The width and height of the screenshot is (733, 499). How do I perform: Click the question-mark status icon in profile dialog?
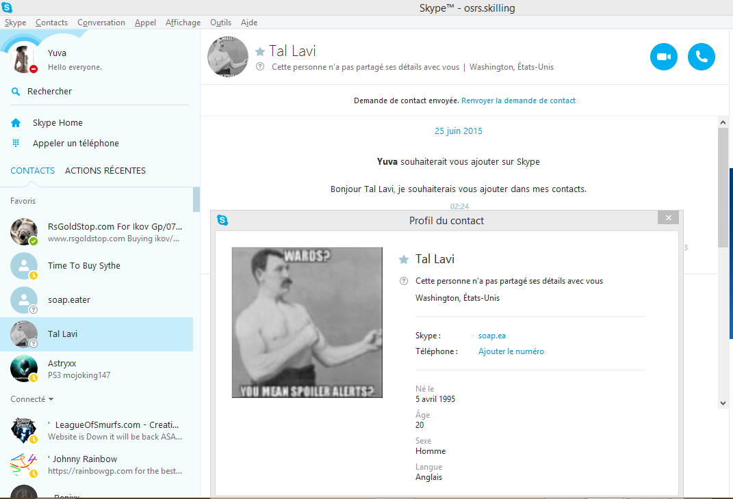[x=404, y=281]
